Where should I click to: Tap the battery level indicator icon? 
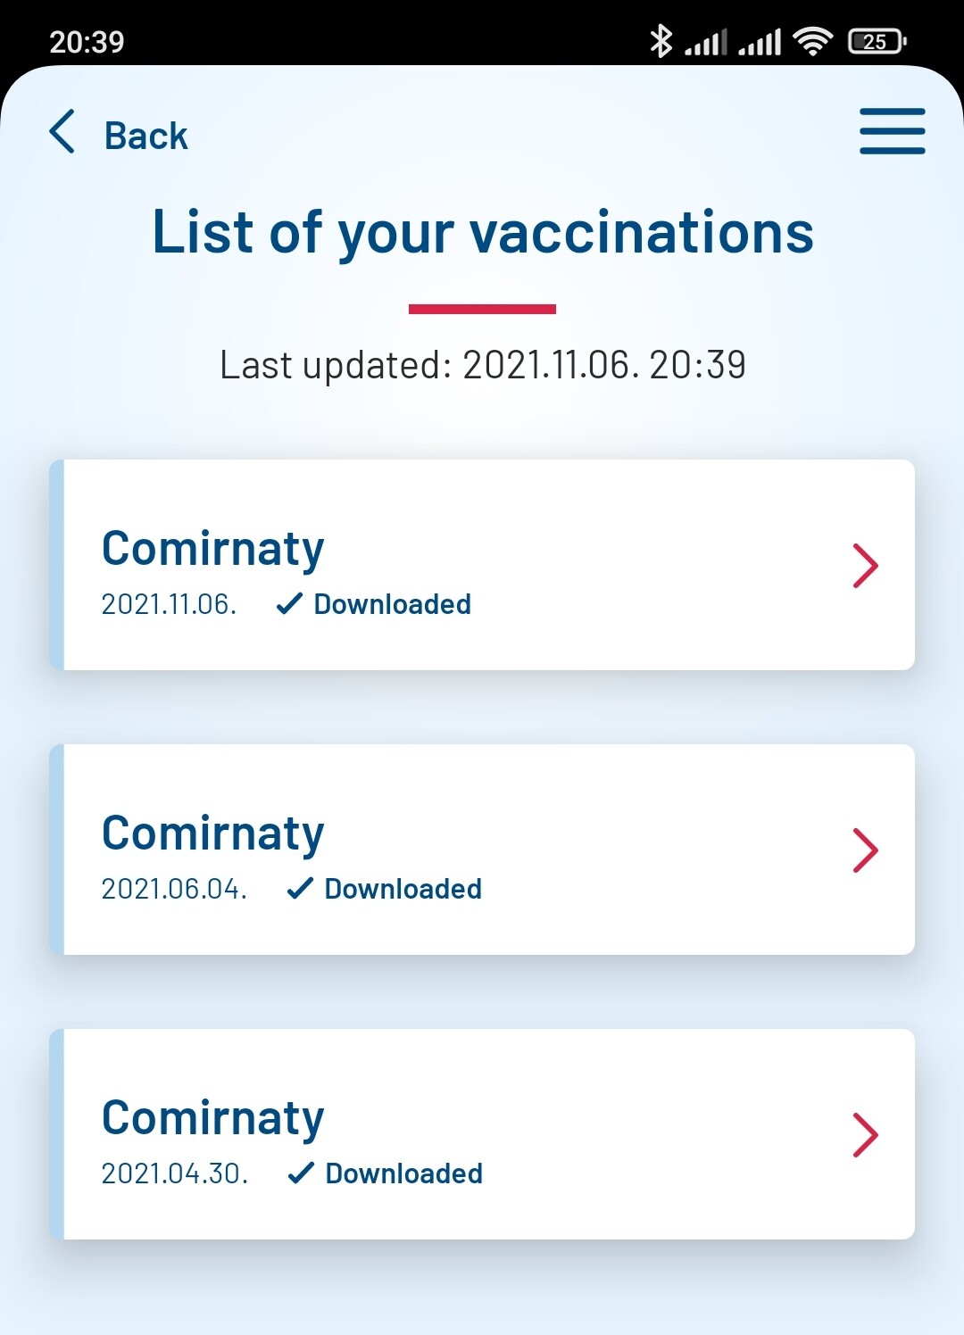[x=877, y=41]
